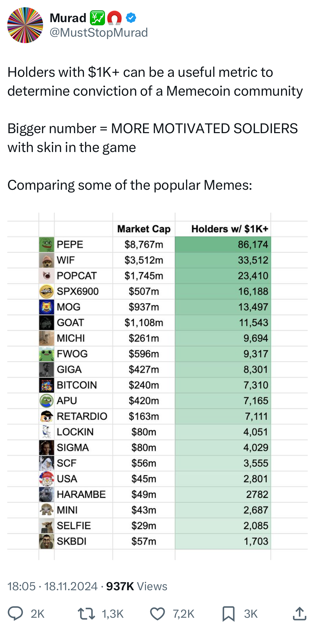
Task: Open Murad's colorful profile avatar
Action: pos(25,25)
